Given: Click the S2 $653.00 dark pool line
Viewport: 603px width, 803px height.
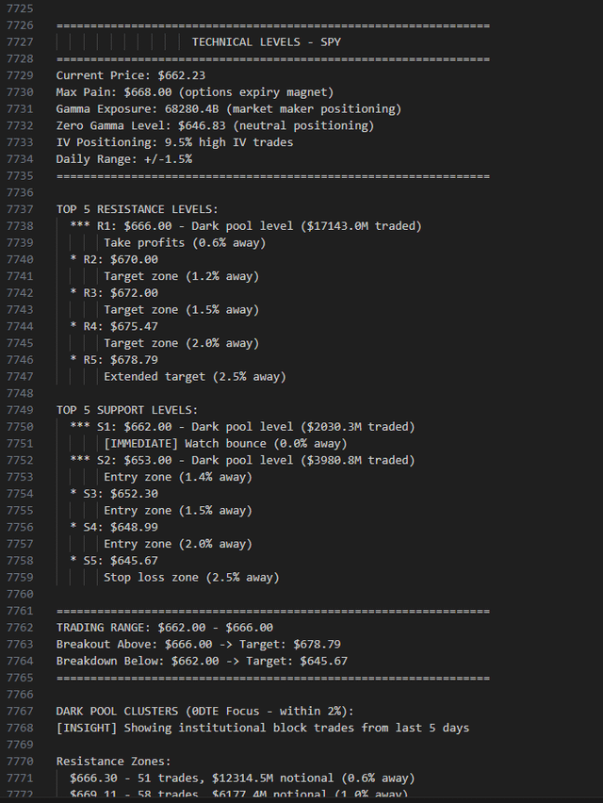Looking at the screenshot, I should (x=243, y=461).
